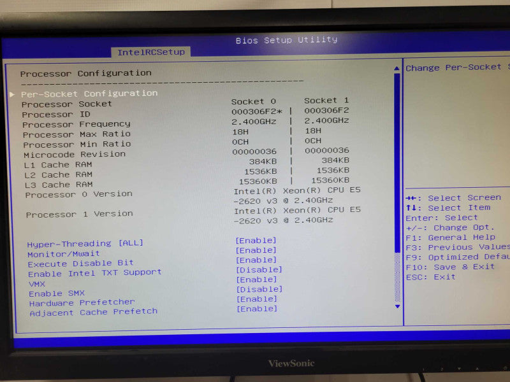Click the Processor ID label

[x=56, y=115]
